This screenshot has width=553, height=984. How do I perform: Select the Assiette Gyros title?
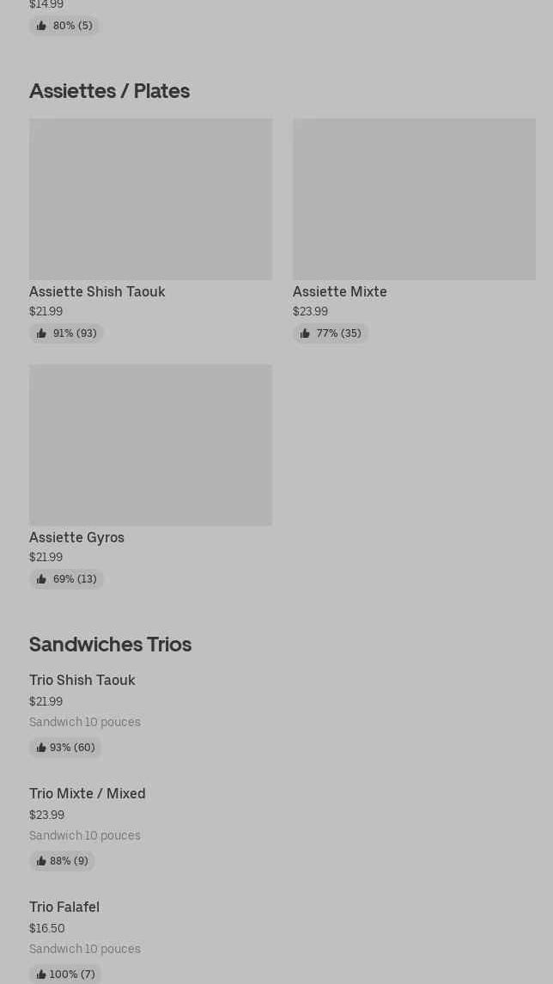point(76,537)
